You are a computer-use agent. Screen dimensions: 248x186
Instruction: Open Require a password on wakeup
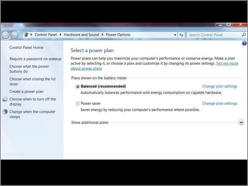35,59
